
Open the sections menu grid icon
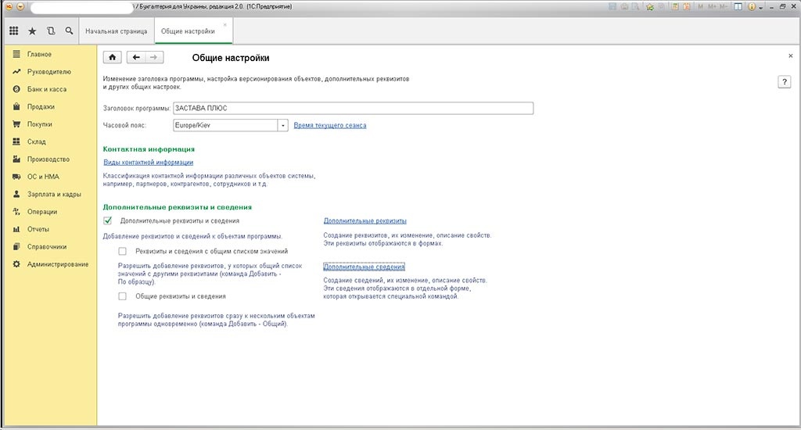pyautogui.click(x=14, y=31)
